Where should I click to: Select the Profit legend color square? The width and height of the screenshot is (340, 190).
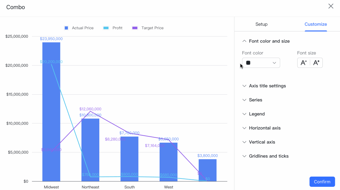click(x=105, y=28)
